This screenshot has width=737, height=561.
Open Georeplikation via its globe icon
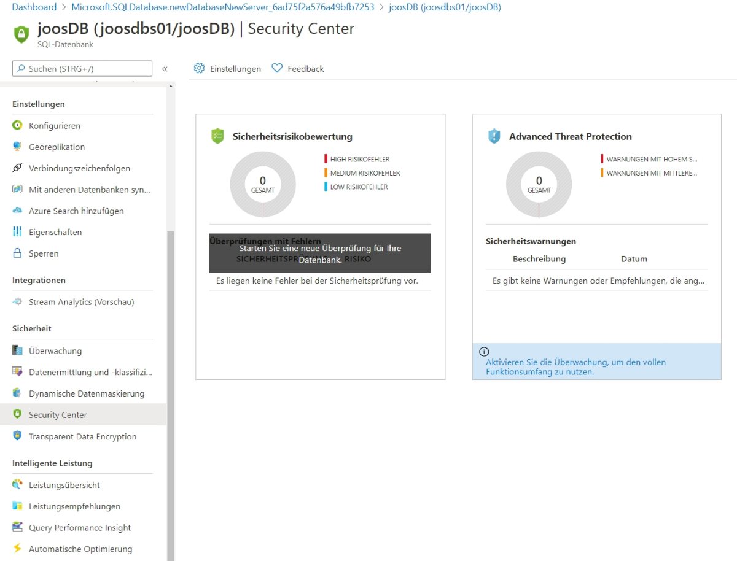pyautogui.click(x=17, y=147)
